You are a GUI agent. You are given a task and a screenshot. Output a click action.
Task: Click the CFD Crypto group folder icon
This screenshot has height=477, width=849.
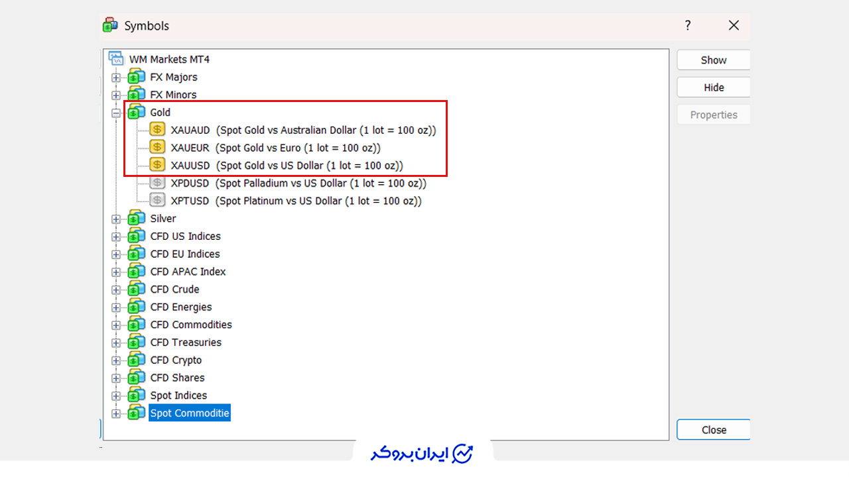pos(137,360)
